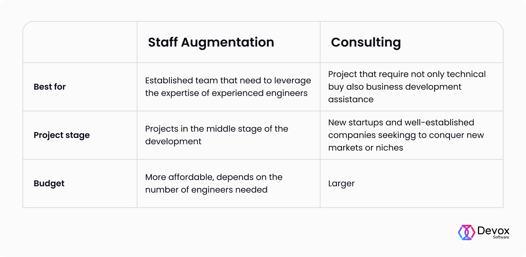Select the Consulting column header
Viewport: 526px width, 257px height.
click(x=366, y=42)
